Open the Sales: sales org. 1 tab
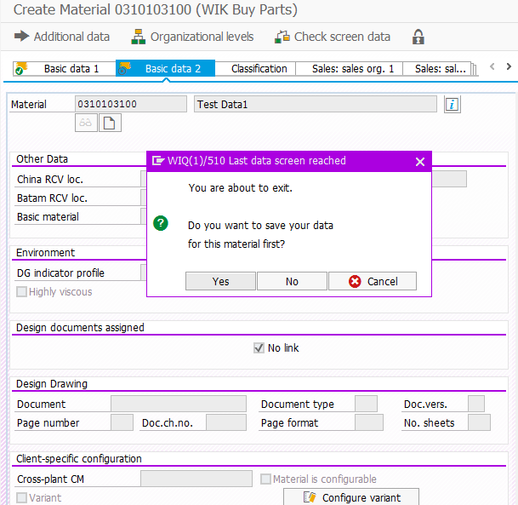 coord(350,69)
